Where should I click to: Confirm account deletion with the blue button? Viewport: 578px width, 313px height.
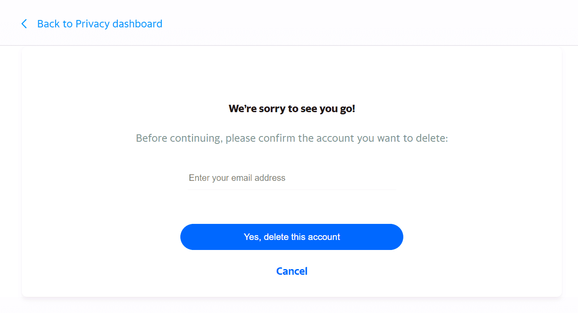292,237
